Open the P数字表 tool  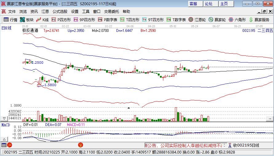point(107,20)
